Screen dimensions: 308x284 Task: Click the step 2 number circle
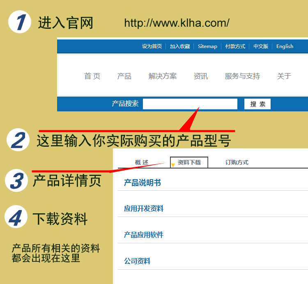coord(18,140)
